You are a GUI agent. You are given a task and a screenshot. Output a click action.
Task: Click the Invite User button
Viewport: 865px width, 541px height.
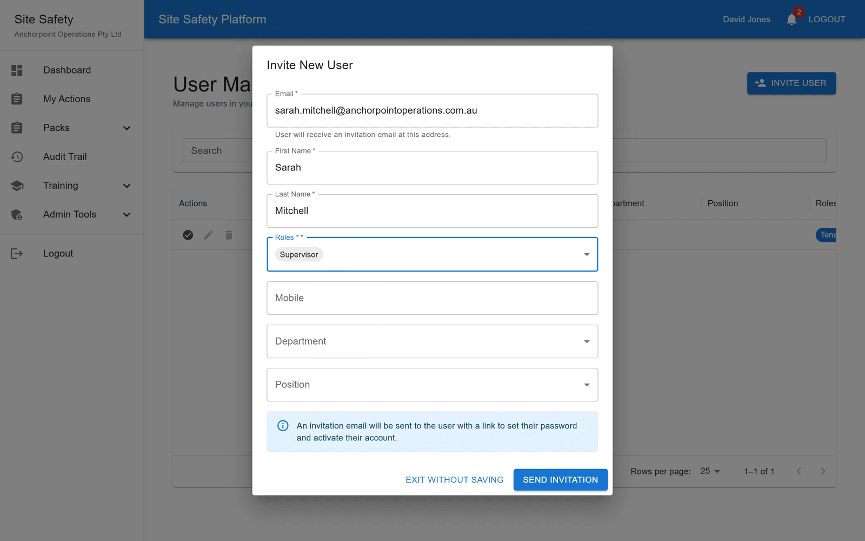point(791,83)
